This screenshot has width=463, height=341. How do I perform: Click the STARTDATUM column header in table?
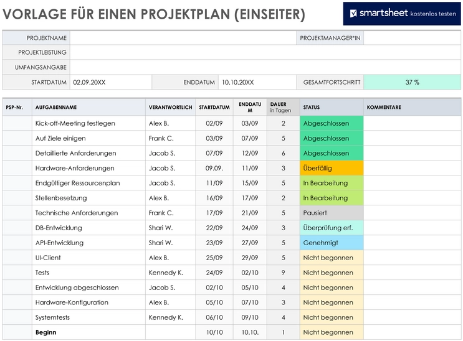point(214,108)
